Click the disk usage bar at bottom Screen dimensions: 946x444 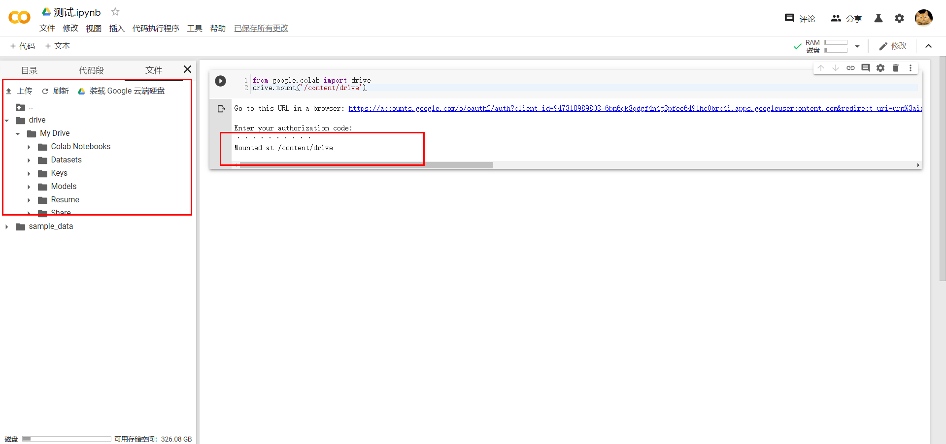pyautogui.click(x=67, y=439)
